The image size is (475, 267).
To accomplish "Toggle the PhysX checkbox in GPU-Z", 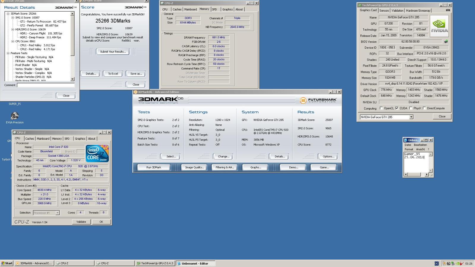I will 411,108.
